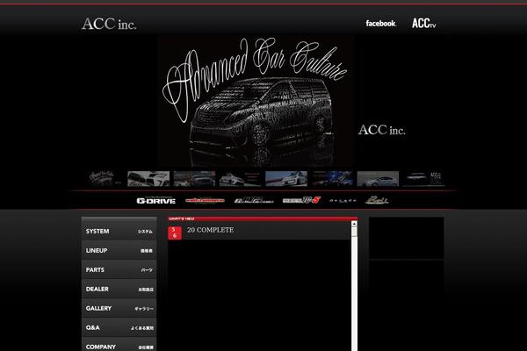Image resolution: width=527 pixels, height=351 pixels.
Task: Click the WHAT'S NEW red header bar
Action: [263, 218]
